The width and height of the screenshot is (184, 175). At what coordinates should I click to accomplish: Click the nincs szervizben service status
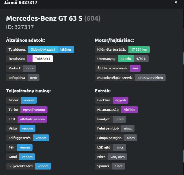pyautogui.click(x=150, y=78)
